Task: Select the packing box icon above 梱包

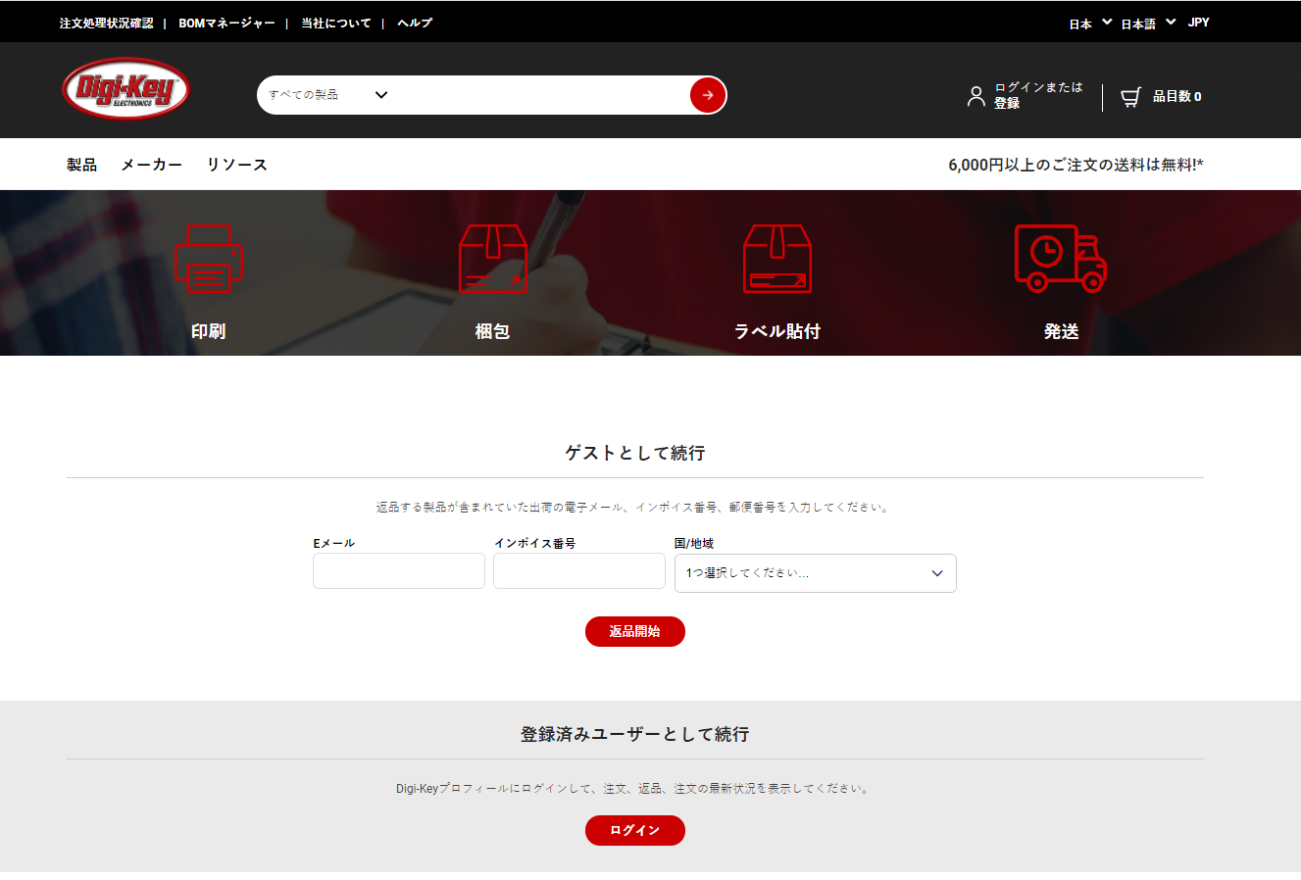Action: (492, 259)
